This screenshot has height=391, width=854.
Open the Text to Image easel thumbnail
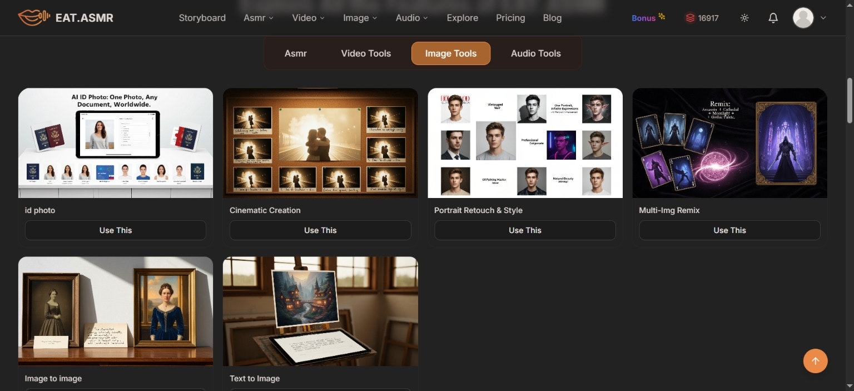pyautogui.click(x=320, y=311)
